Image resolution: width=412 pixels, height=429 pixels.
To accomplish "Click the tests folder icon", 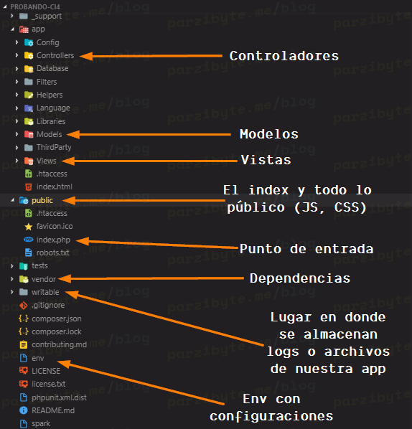I will tap(24, 266).
